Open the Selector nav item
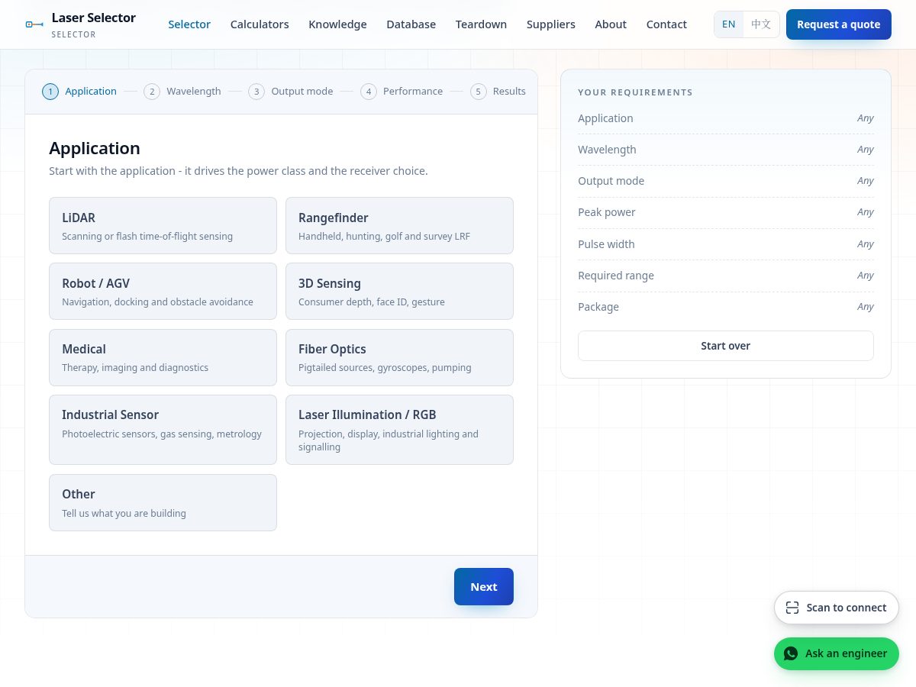 (189, 24)
